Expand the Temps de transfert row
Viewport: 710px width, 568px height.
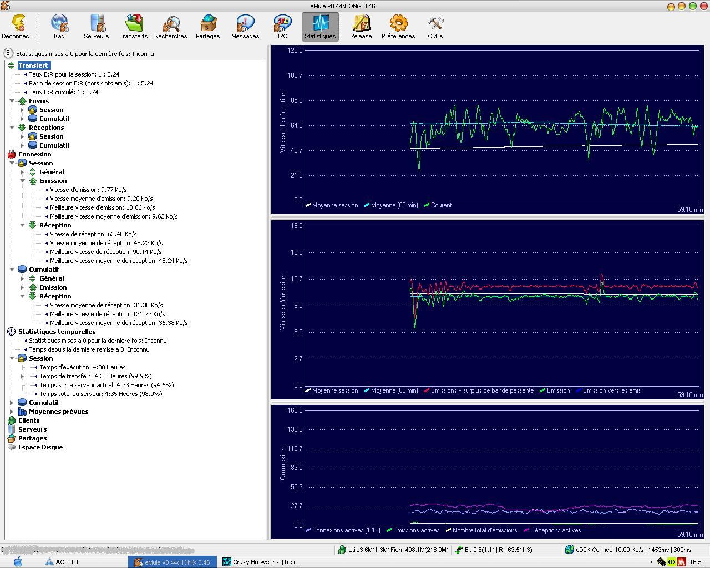tap(22, 376)
